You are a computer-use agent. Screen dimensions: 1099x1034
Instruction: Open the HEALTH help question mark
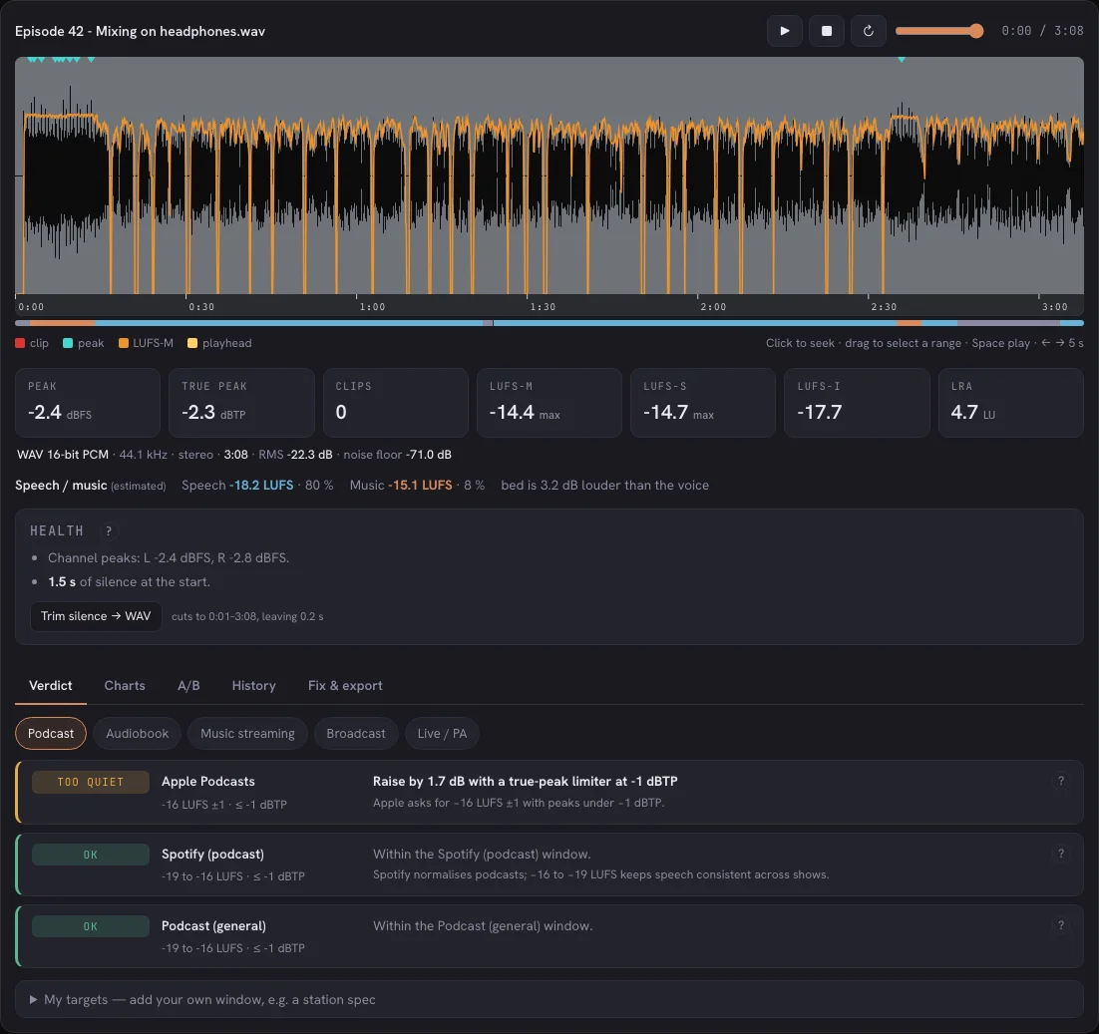(x=108, y=531)
